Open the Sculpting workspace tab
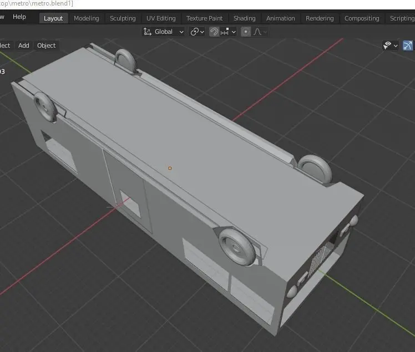The height and width of the screenshot is (352, 415). click(123, 18)
